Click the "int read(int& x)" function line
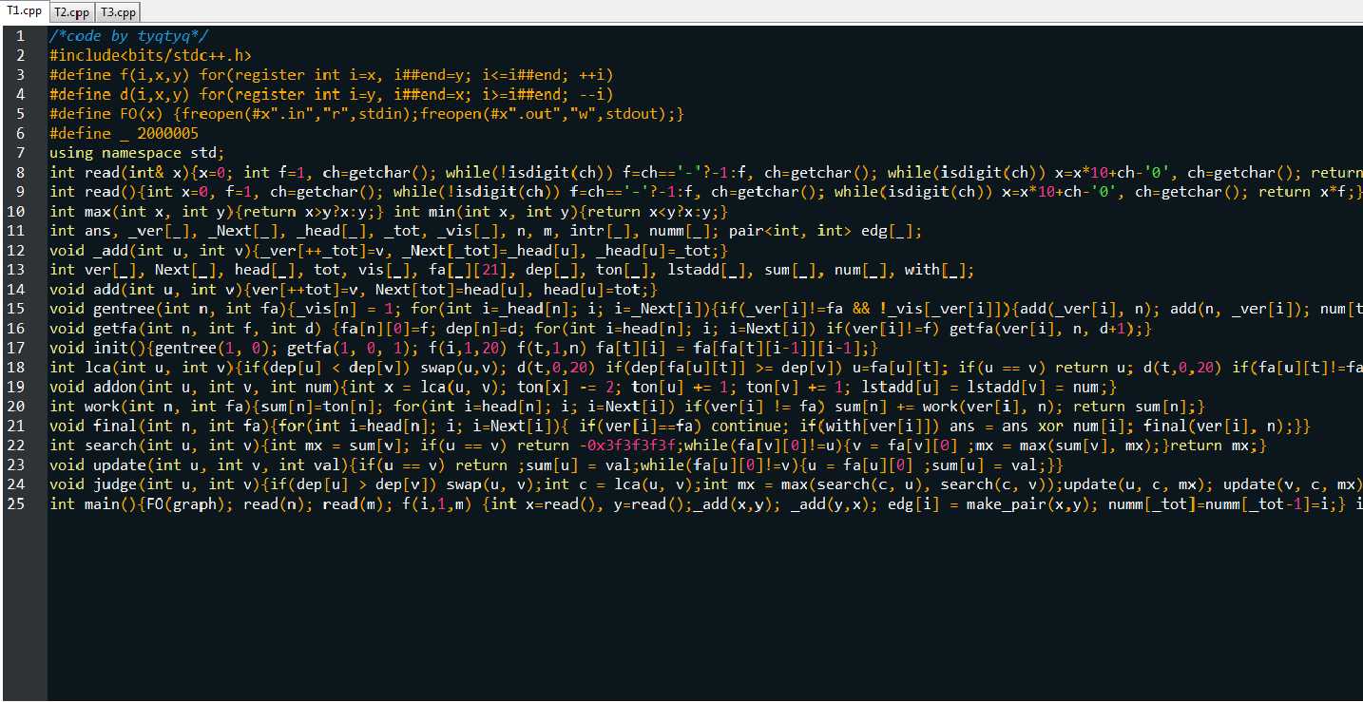 (x=706, y=172)
